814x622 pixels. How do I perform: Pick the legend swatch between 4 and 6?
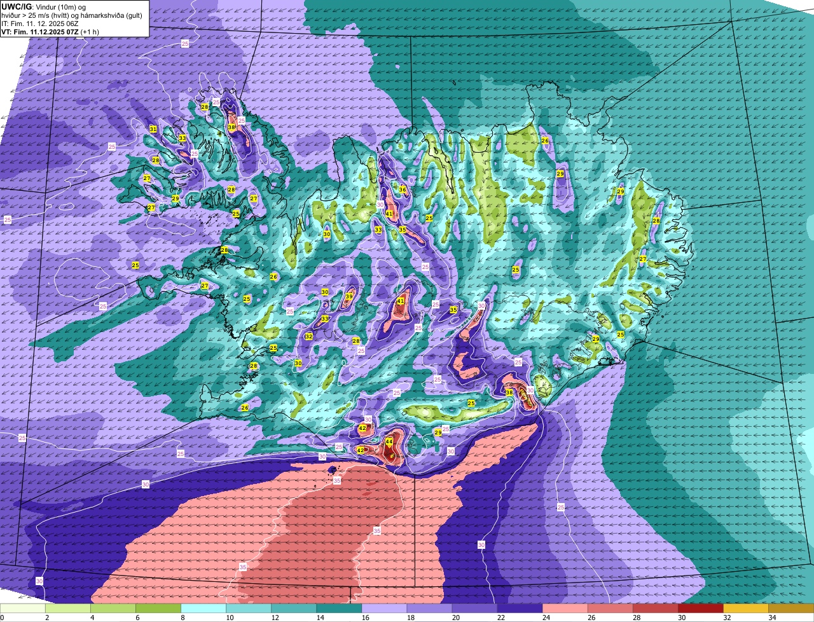(x=113, y=608)
